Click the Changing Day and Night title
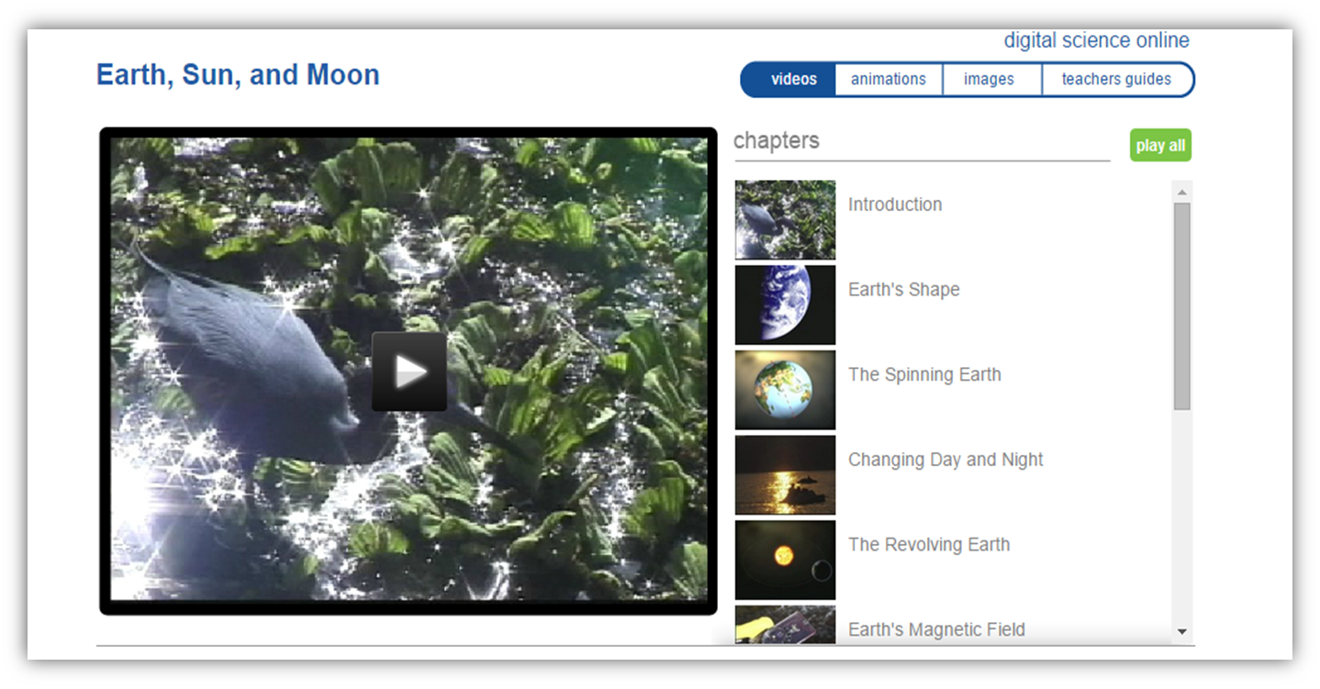This screenshot has width=1320, height=689. tap(945, 460)
